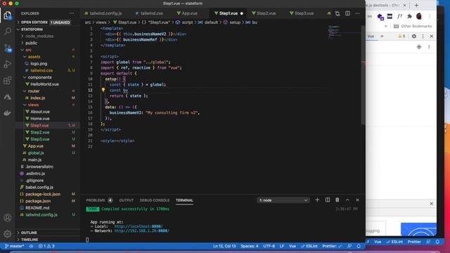Close the terminal panel
The width and height of the screenshot is (450, 253).
(357, 200)
